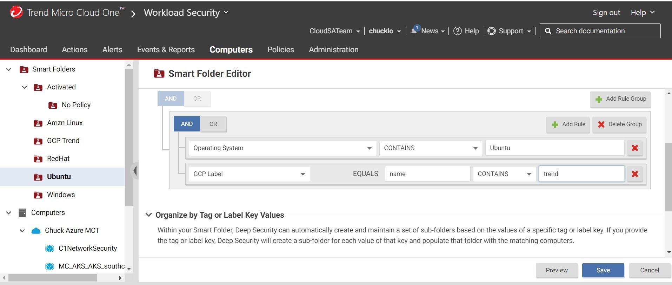Click the 'trend' label value field

581,174
